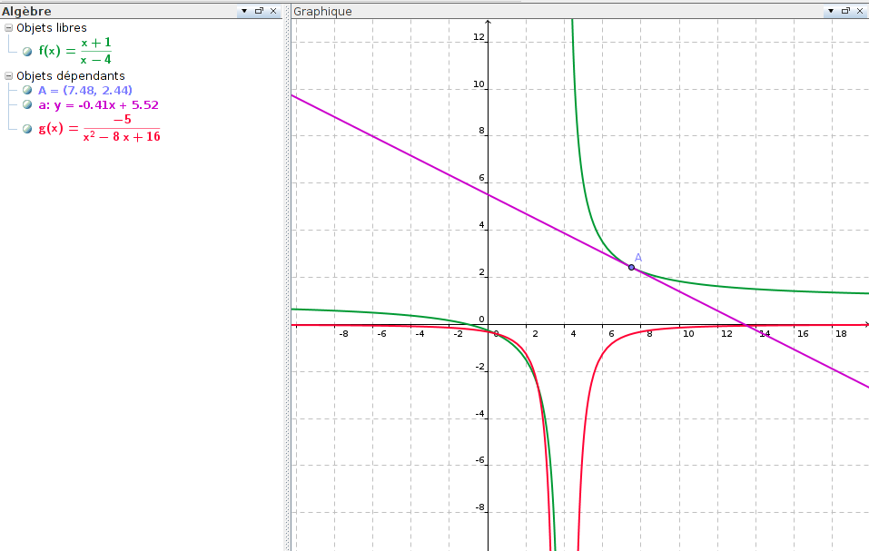The width and height of the screenshot is (869, 551).
Task: Click the Algèbre panel title
Action: 26,11
